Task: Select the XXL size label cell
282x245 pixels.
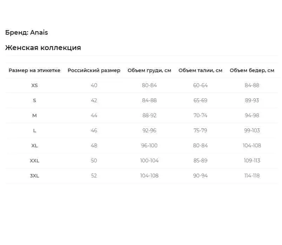Action: (34, 161)
